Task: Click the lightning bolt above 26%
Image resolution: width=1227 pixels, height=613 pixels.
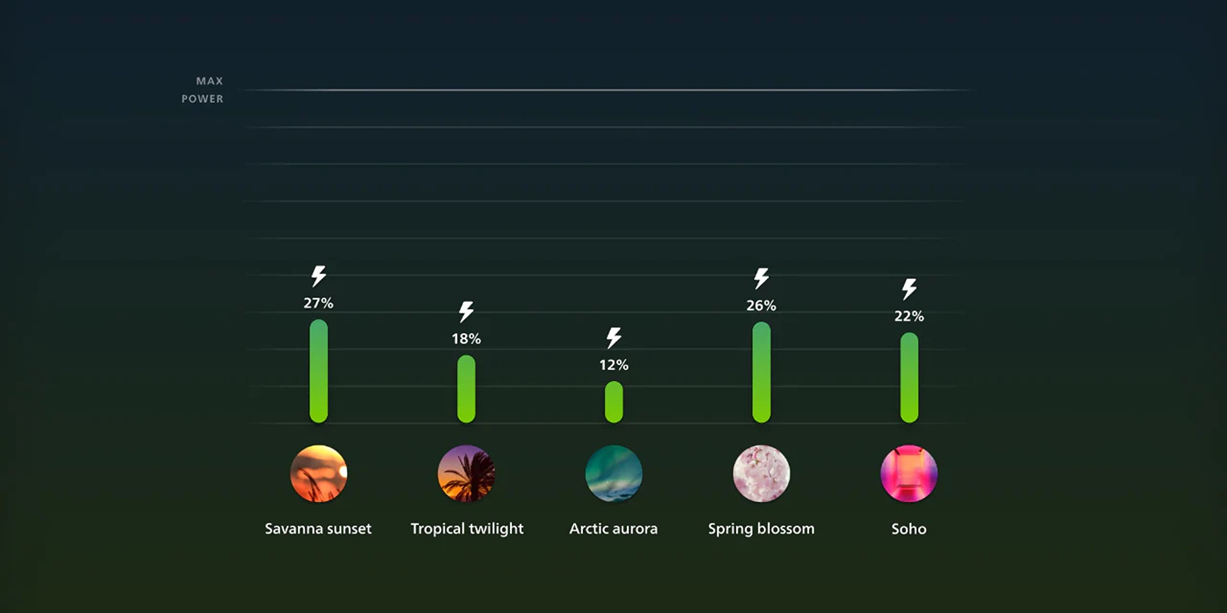Action: (x=761, y=278)
